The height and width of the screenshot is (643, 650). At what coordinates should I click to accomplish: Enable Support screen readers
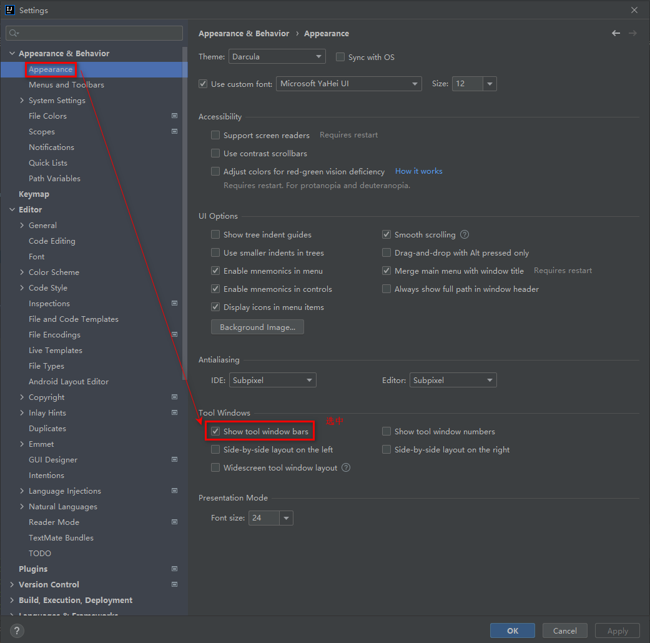tap(215, 135)
